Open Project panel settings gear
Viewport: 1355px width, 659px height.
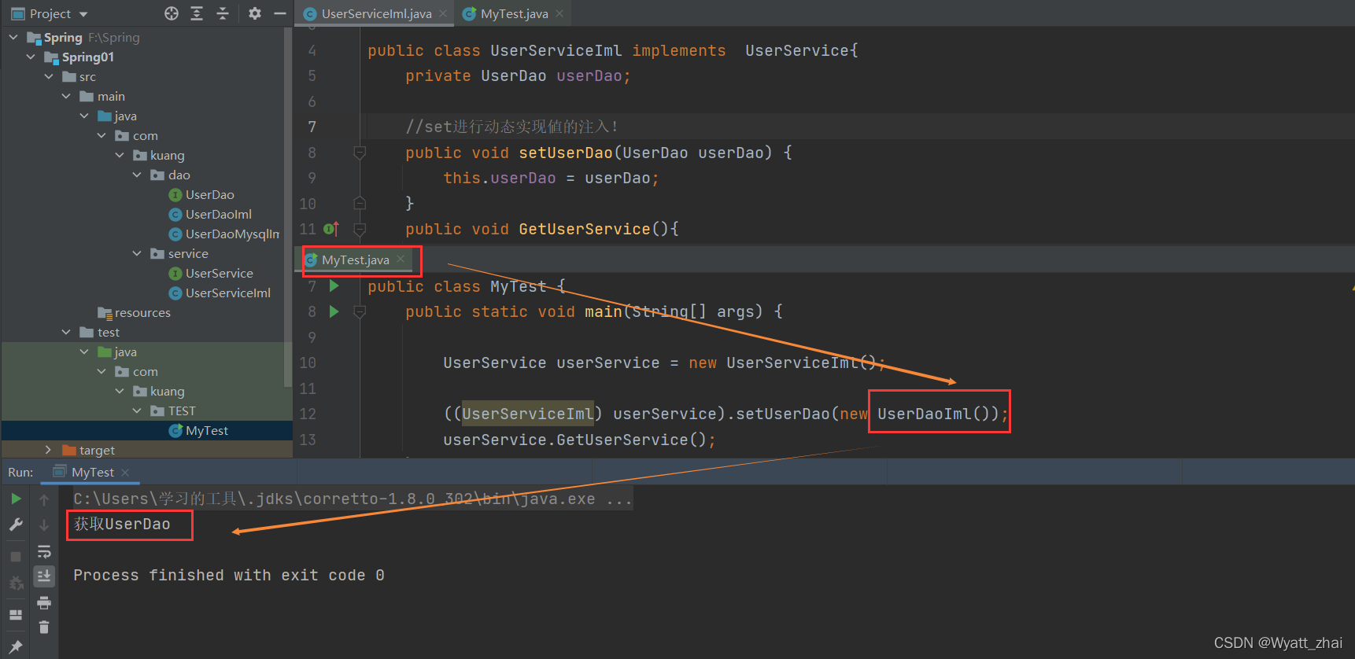(254, 13)
